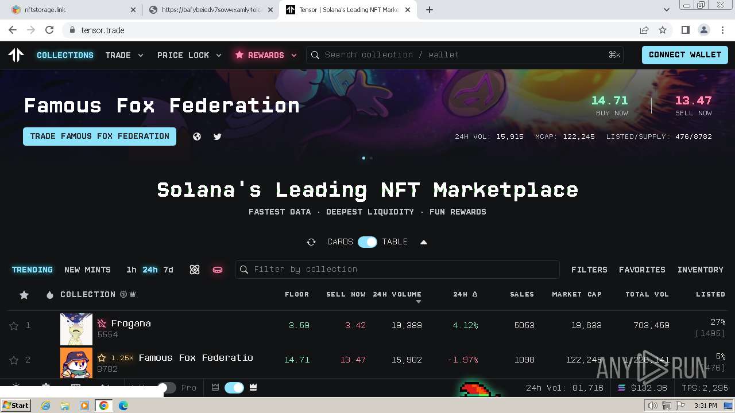Click the atom icon next to 7d
Screen dimensions: 735x413
point(195,270)
